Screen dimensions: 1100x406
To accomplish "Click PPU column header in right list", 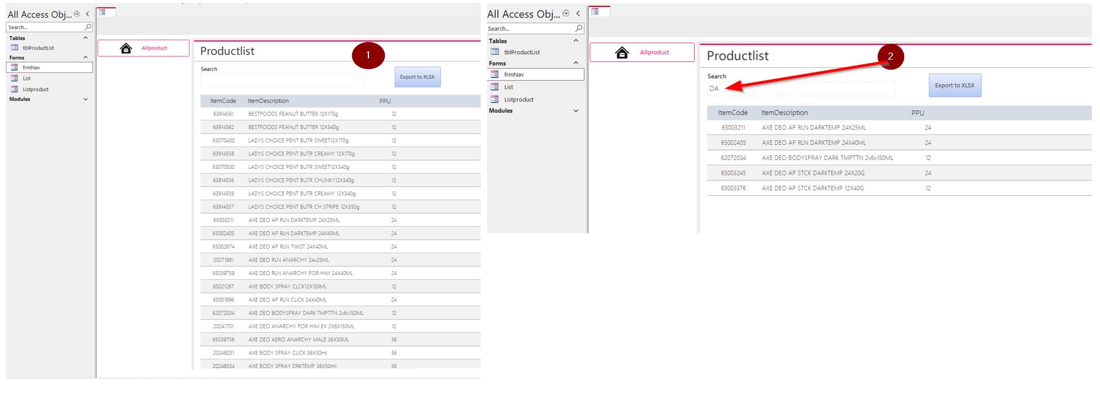I will click(x=918, y=113).
